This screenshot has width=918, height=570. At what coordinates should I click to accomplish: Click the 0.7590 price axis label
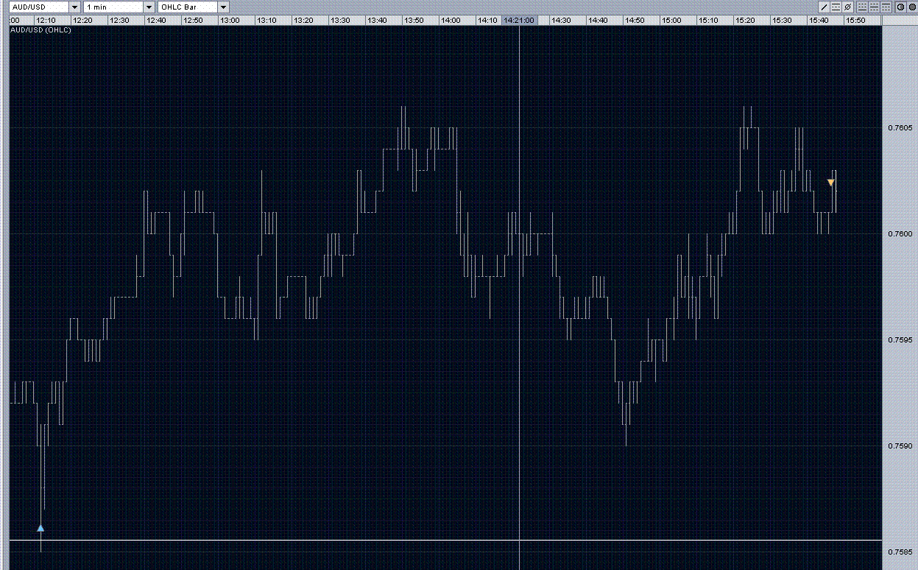tap(901, 446)
